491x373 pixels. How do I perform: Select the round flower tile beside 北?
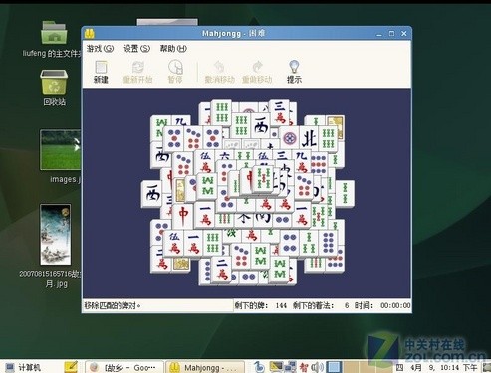click(290, 137)
